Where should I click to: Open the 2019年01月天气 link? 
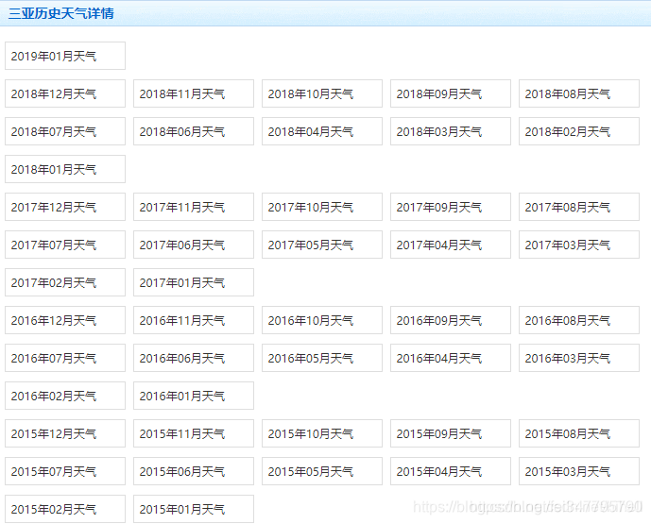[x=65, y=56]
